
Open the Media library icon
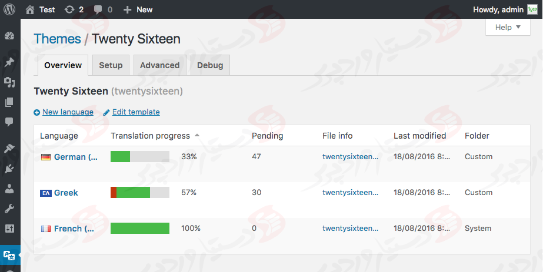pos(9,82)
